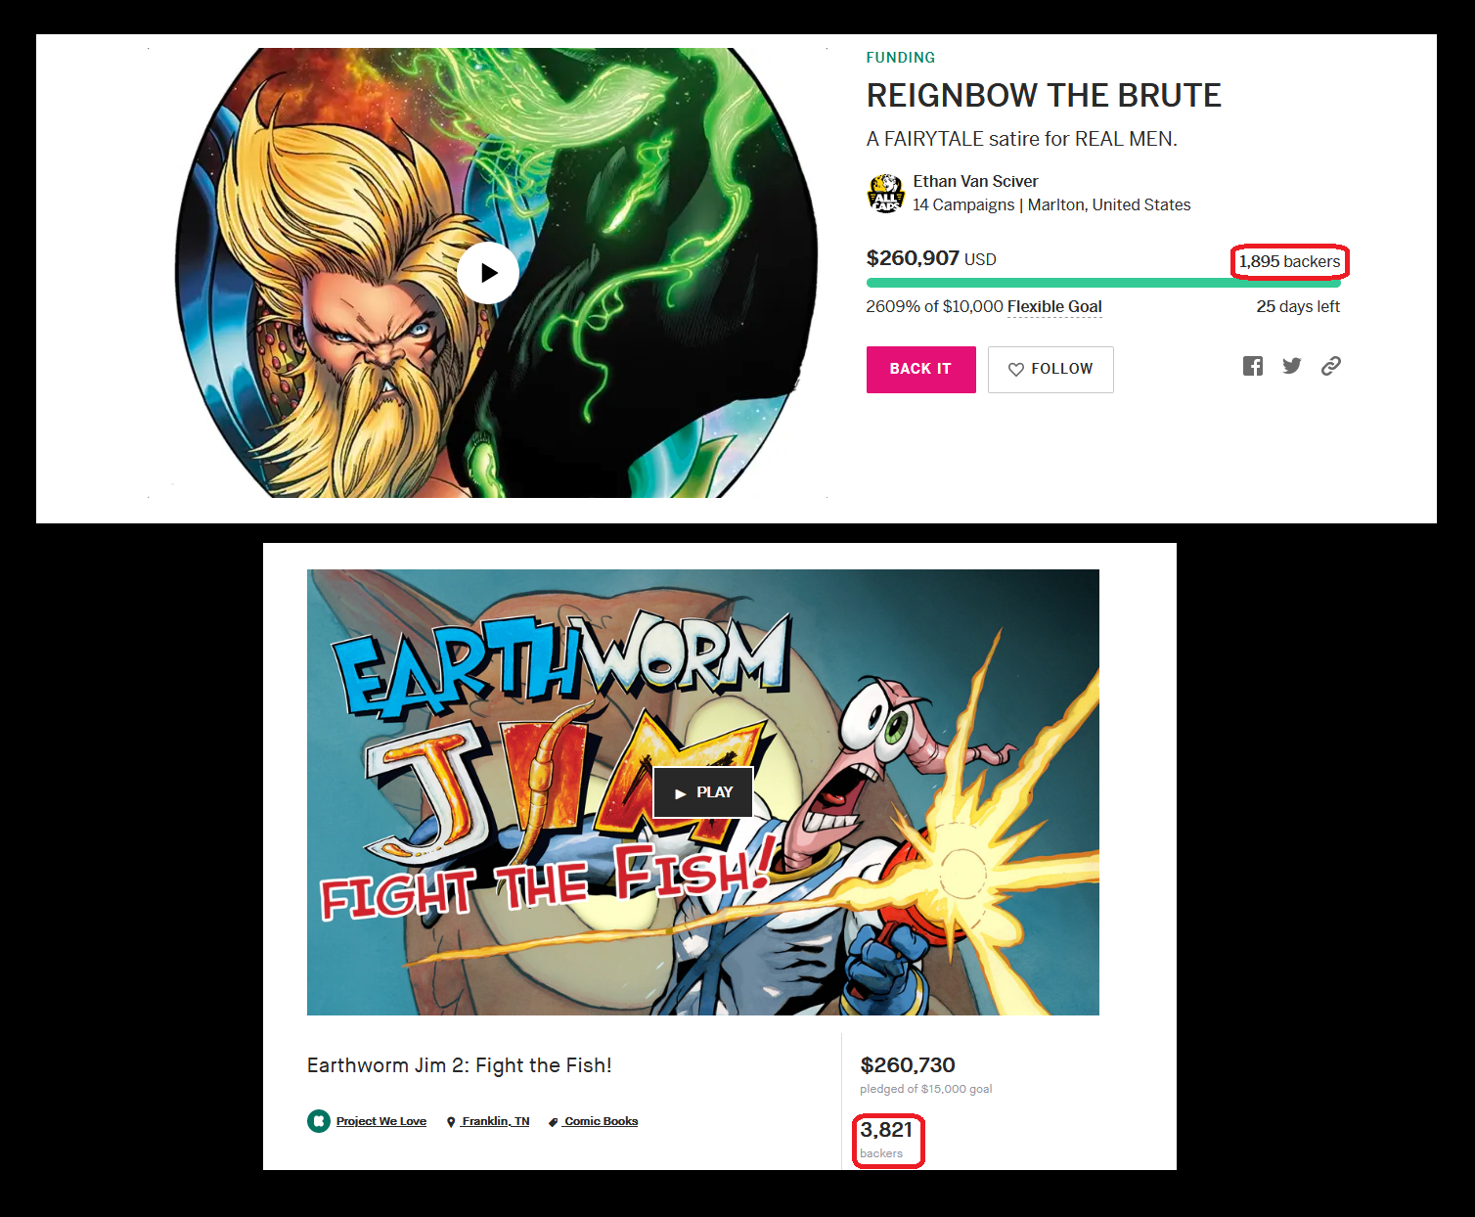Play the Reignbow the Brute video
This screenshot has width=1475, height=1217.
click(488, 273)
